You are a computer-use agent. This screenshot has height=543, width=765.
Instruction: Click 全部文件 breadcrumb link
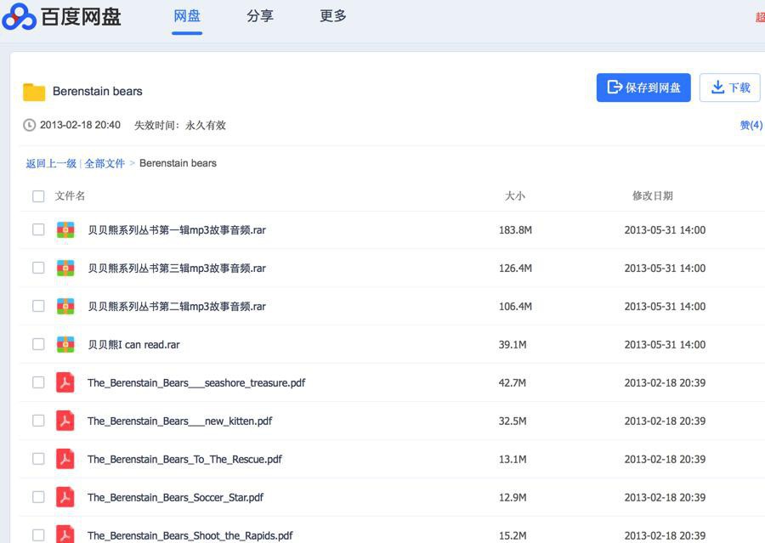click(105, 163)
